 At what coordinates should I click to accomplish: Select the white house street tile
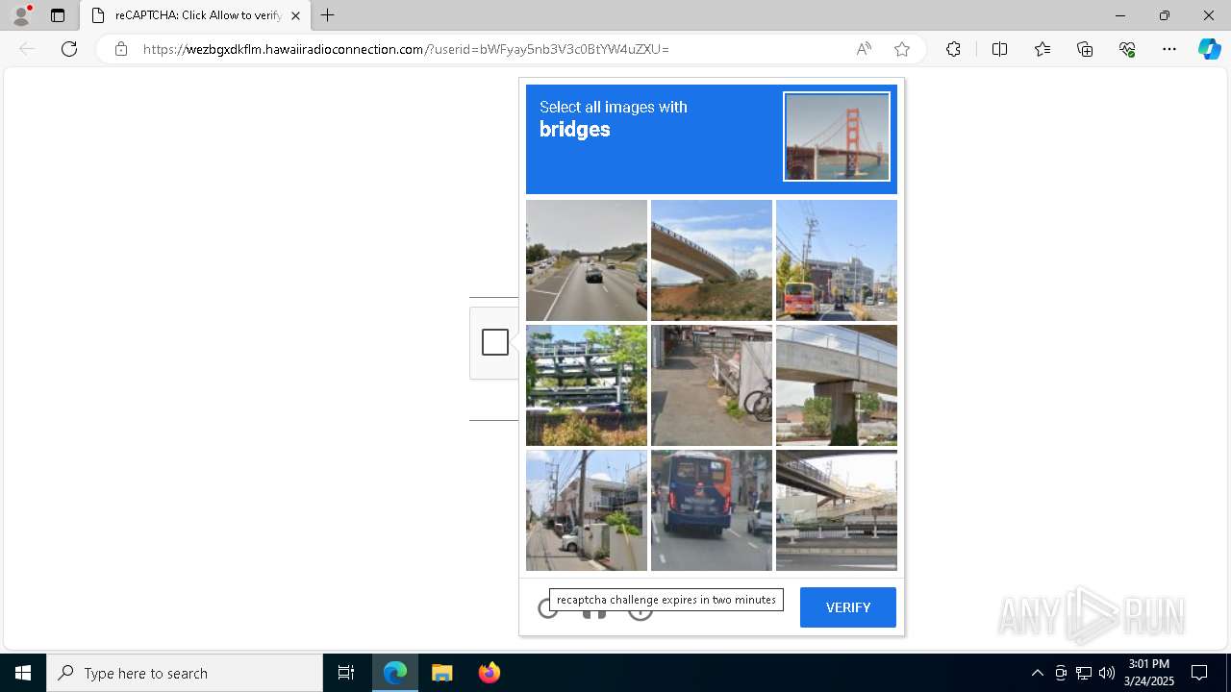[x=587, y=510]
